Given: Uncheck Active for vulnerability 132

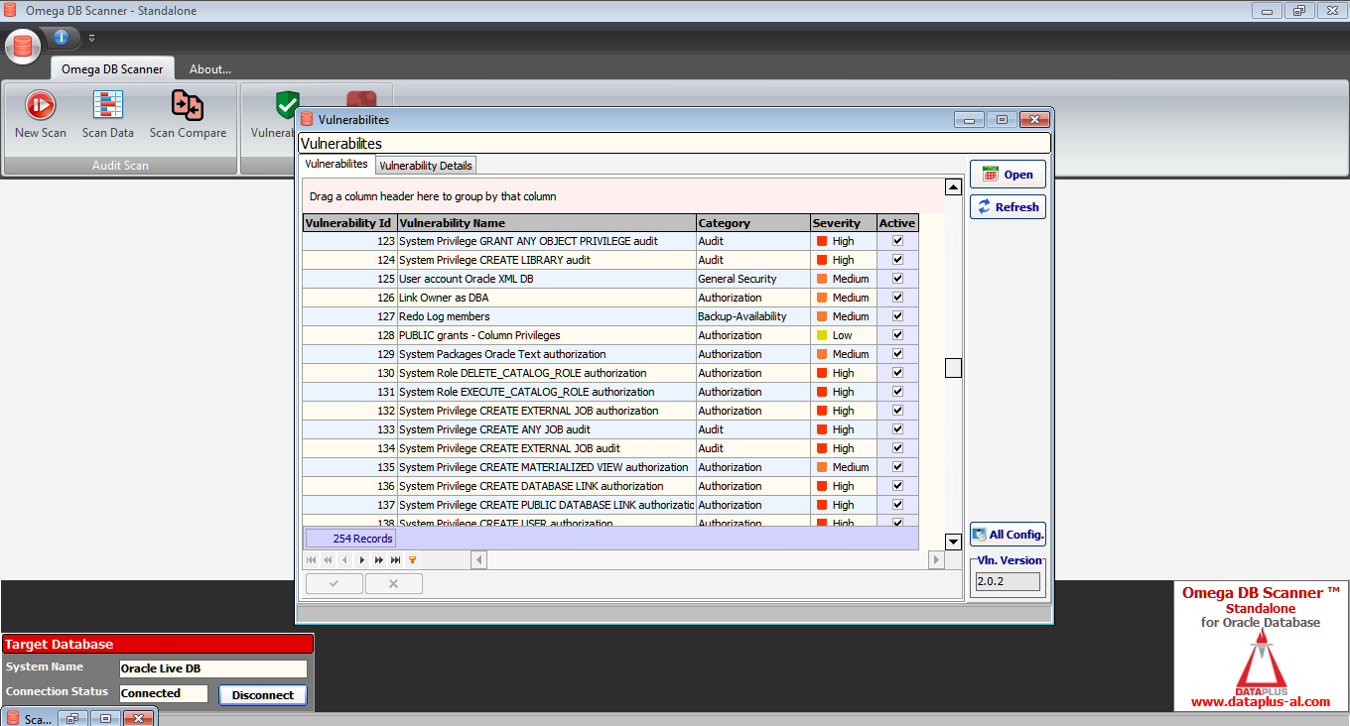Looking at the screenshot, I should (x=897, y=411).
